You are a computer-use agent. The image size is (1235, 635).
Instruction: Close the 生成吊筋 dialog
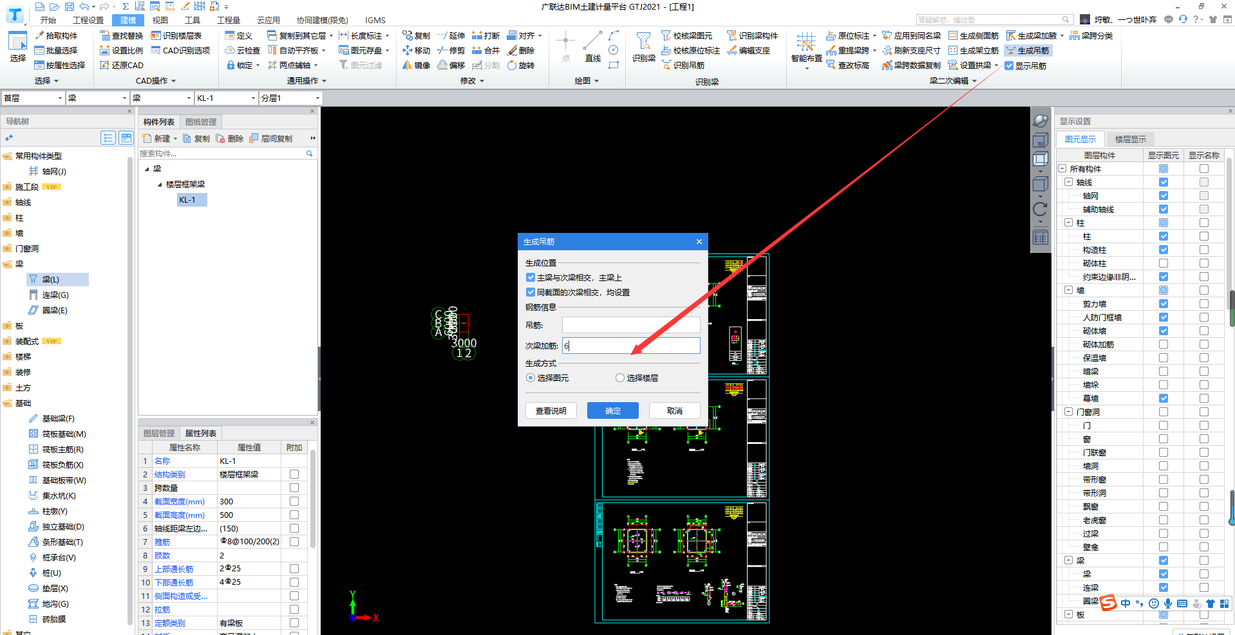pyautogui.click(x=699, y=242)
